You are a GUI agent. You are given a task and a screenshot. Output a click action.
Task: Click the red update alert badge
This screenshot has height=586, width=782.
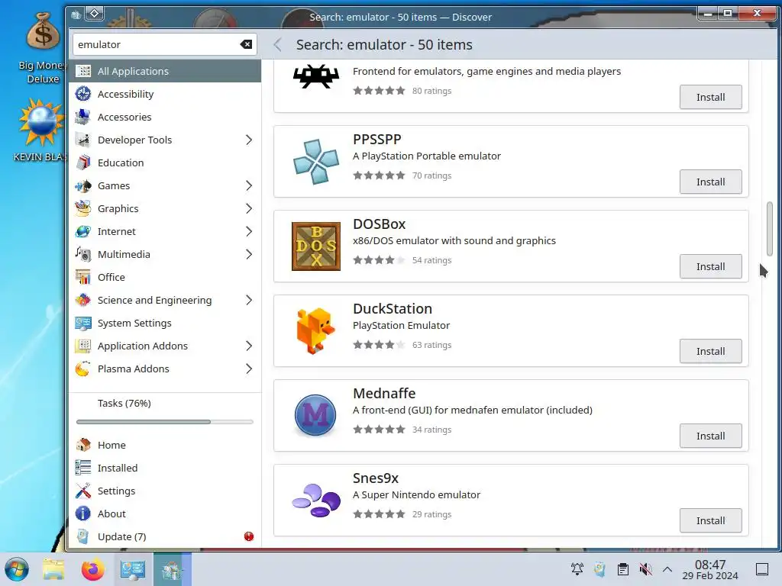pos(249,536)
